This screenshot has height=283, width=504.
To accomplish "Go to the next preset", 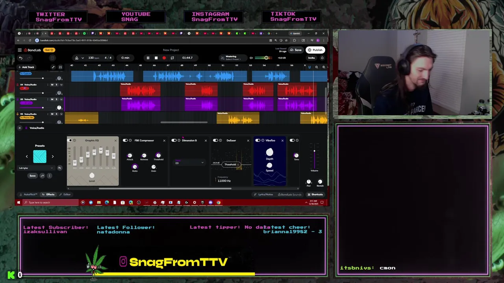I will coord(52,156).
